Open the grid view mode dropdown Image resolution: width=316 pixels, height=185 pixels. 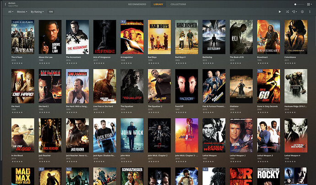(x=309, y=4)
